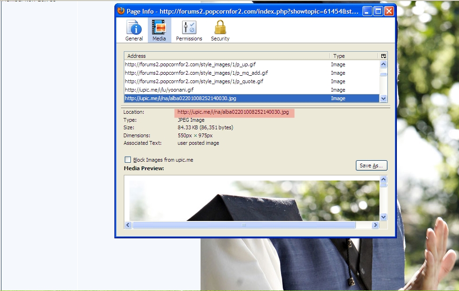Click the address list scroll down arrow

click(x=384, y=99)
